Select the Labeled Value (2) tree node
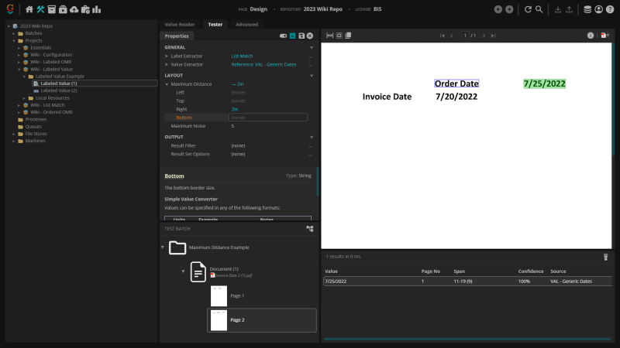 58,90
